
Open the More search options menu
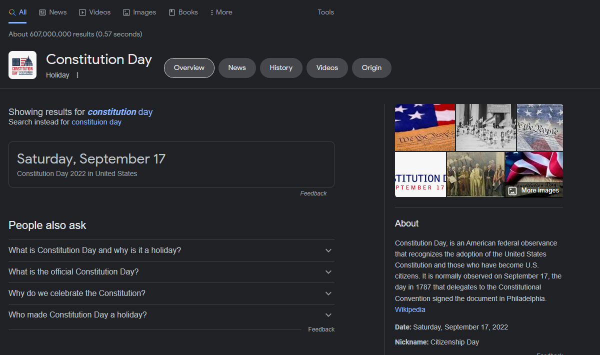[x=221, y=12]
